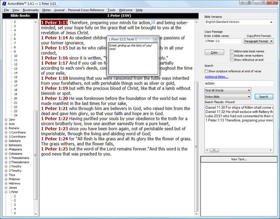Select the Philippians book
This screenshot has height=219, width=280.
(x=15, y=150)
